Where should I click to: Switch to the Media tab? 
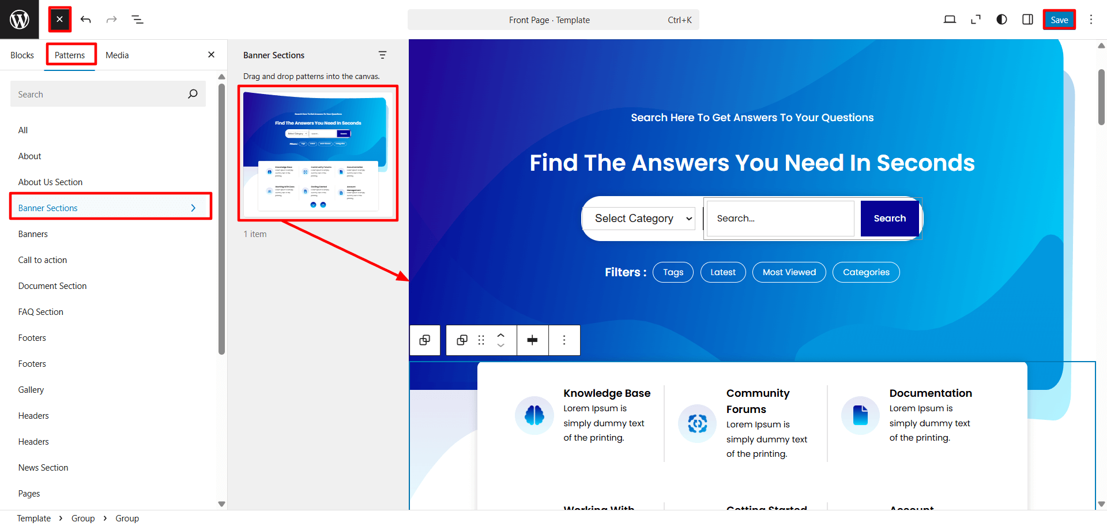tap(117, 55)
